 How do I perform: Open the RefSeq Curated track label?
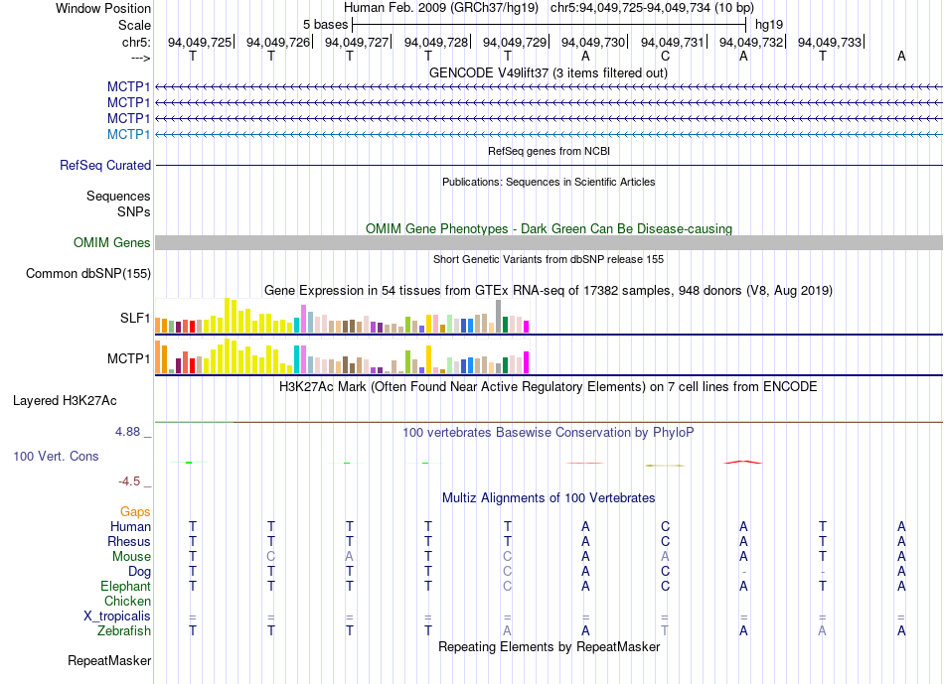click(x=105, y=165)
